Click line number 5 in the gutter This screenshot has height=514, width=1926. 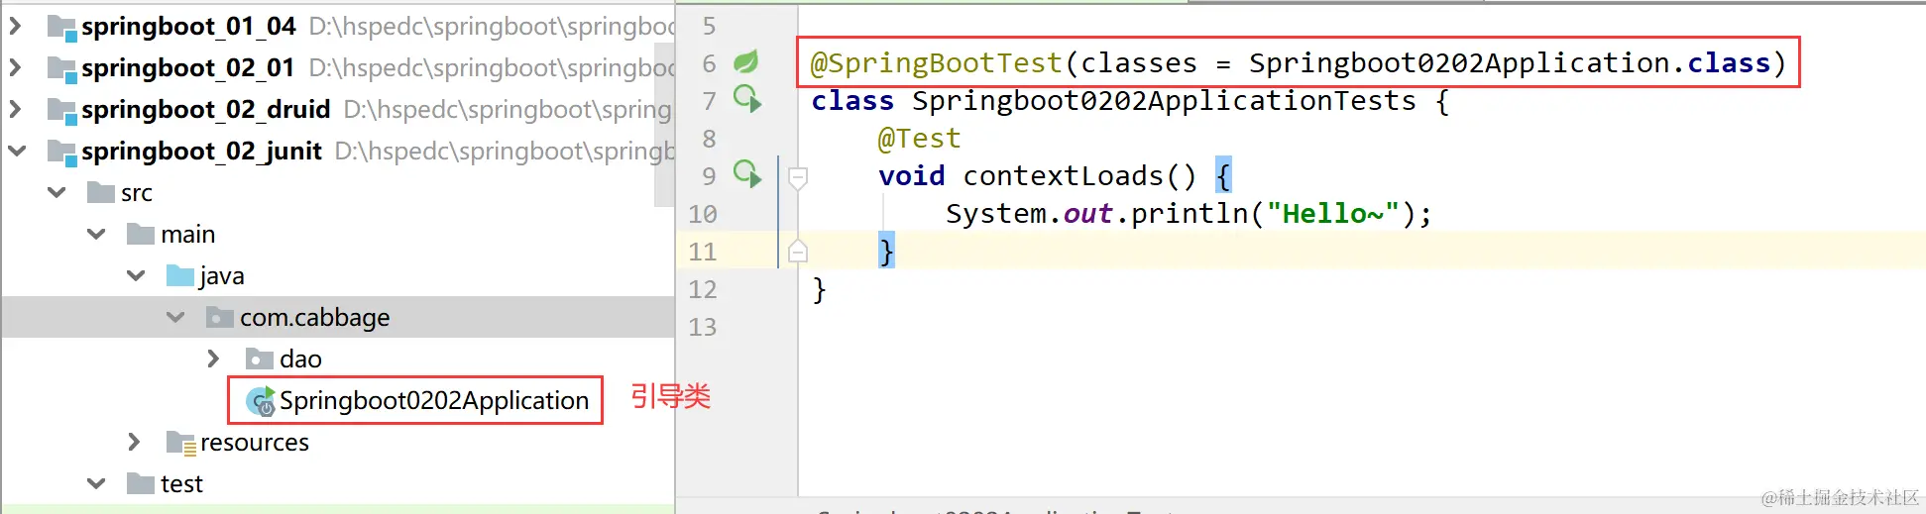tap(709, 26)
